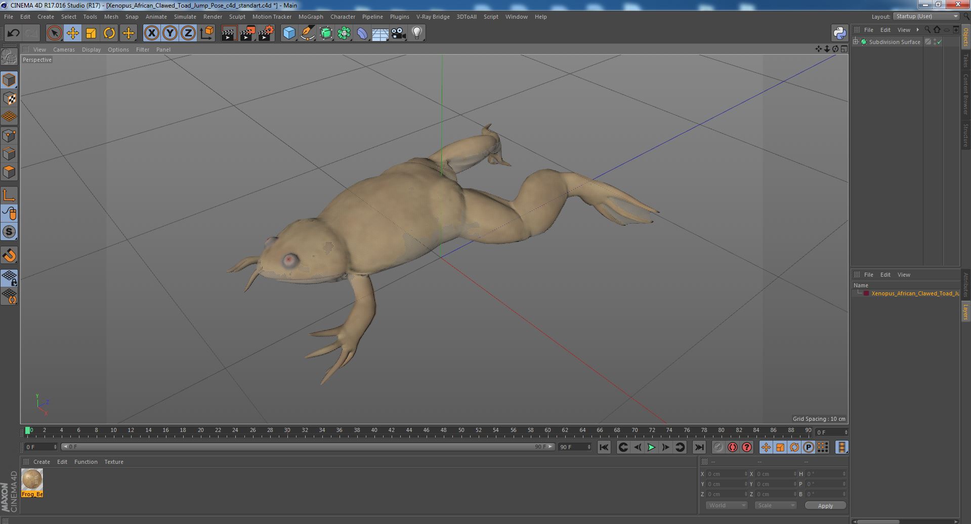Viewport: 971px width, 524px height.
Task: Click Record Active Objects button
Action: click(718, 447)
